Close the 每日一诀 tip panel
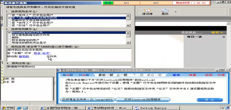 coord(224,37)
